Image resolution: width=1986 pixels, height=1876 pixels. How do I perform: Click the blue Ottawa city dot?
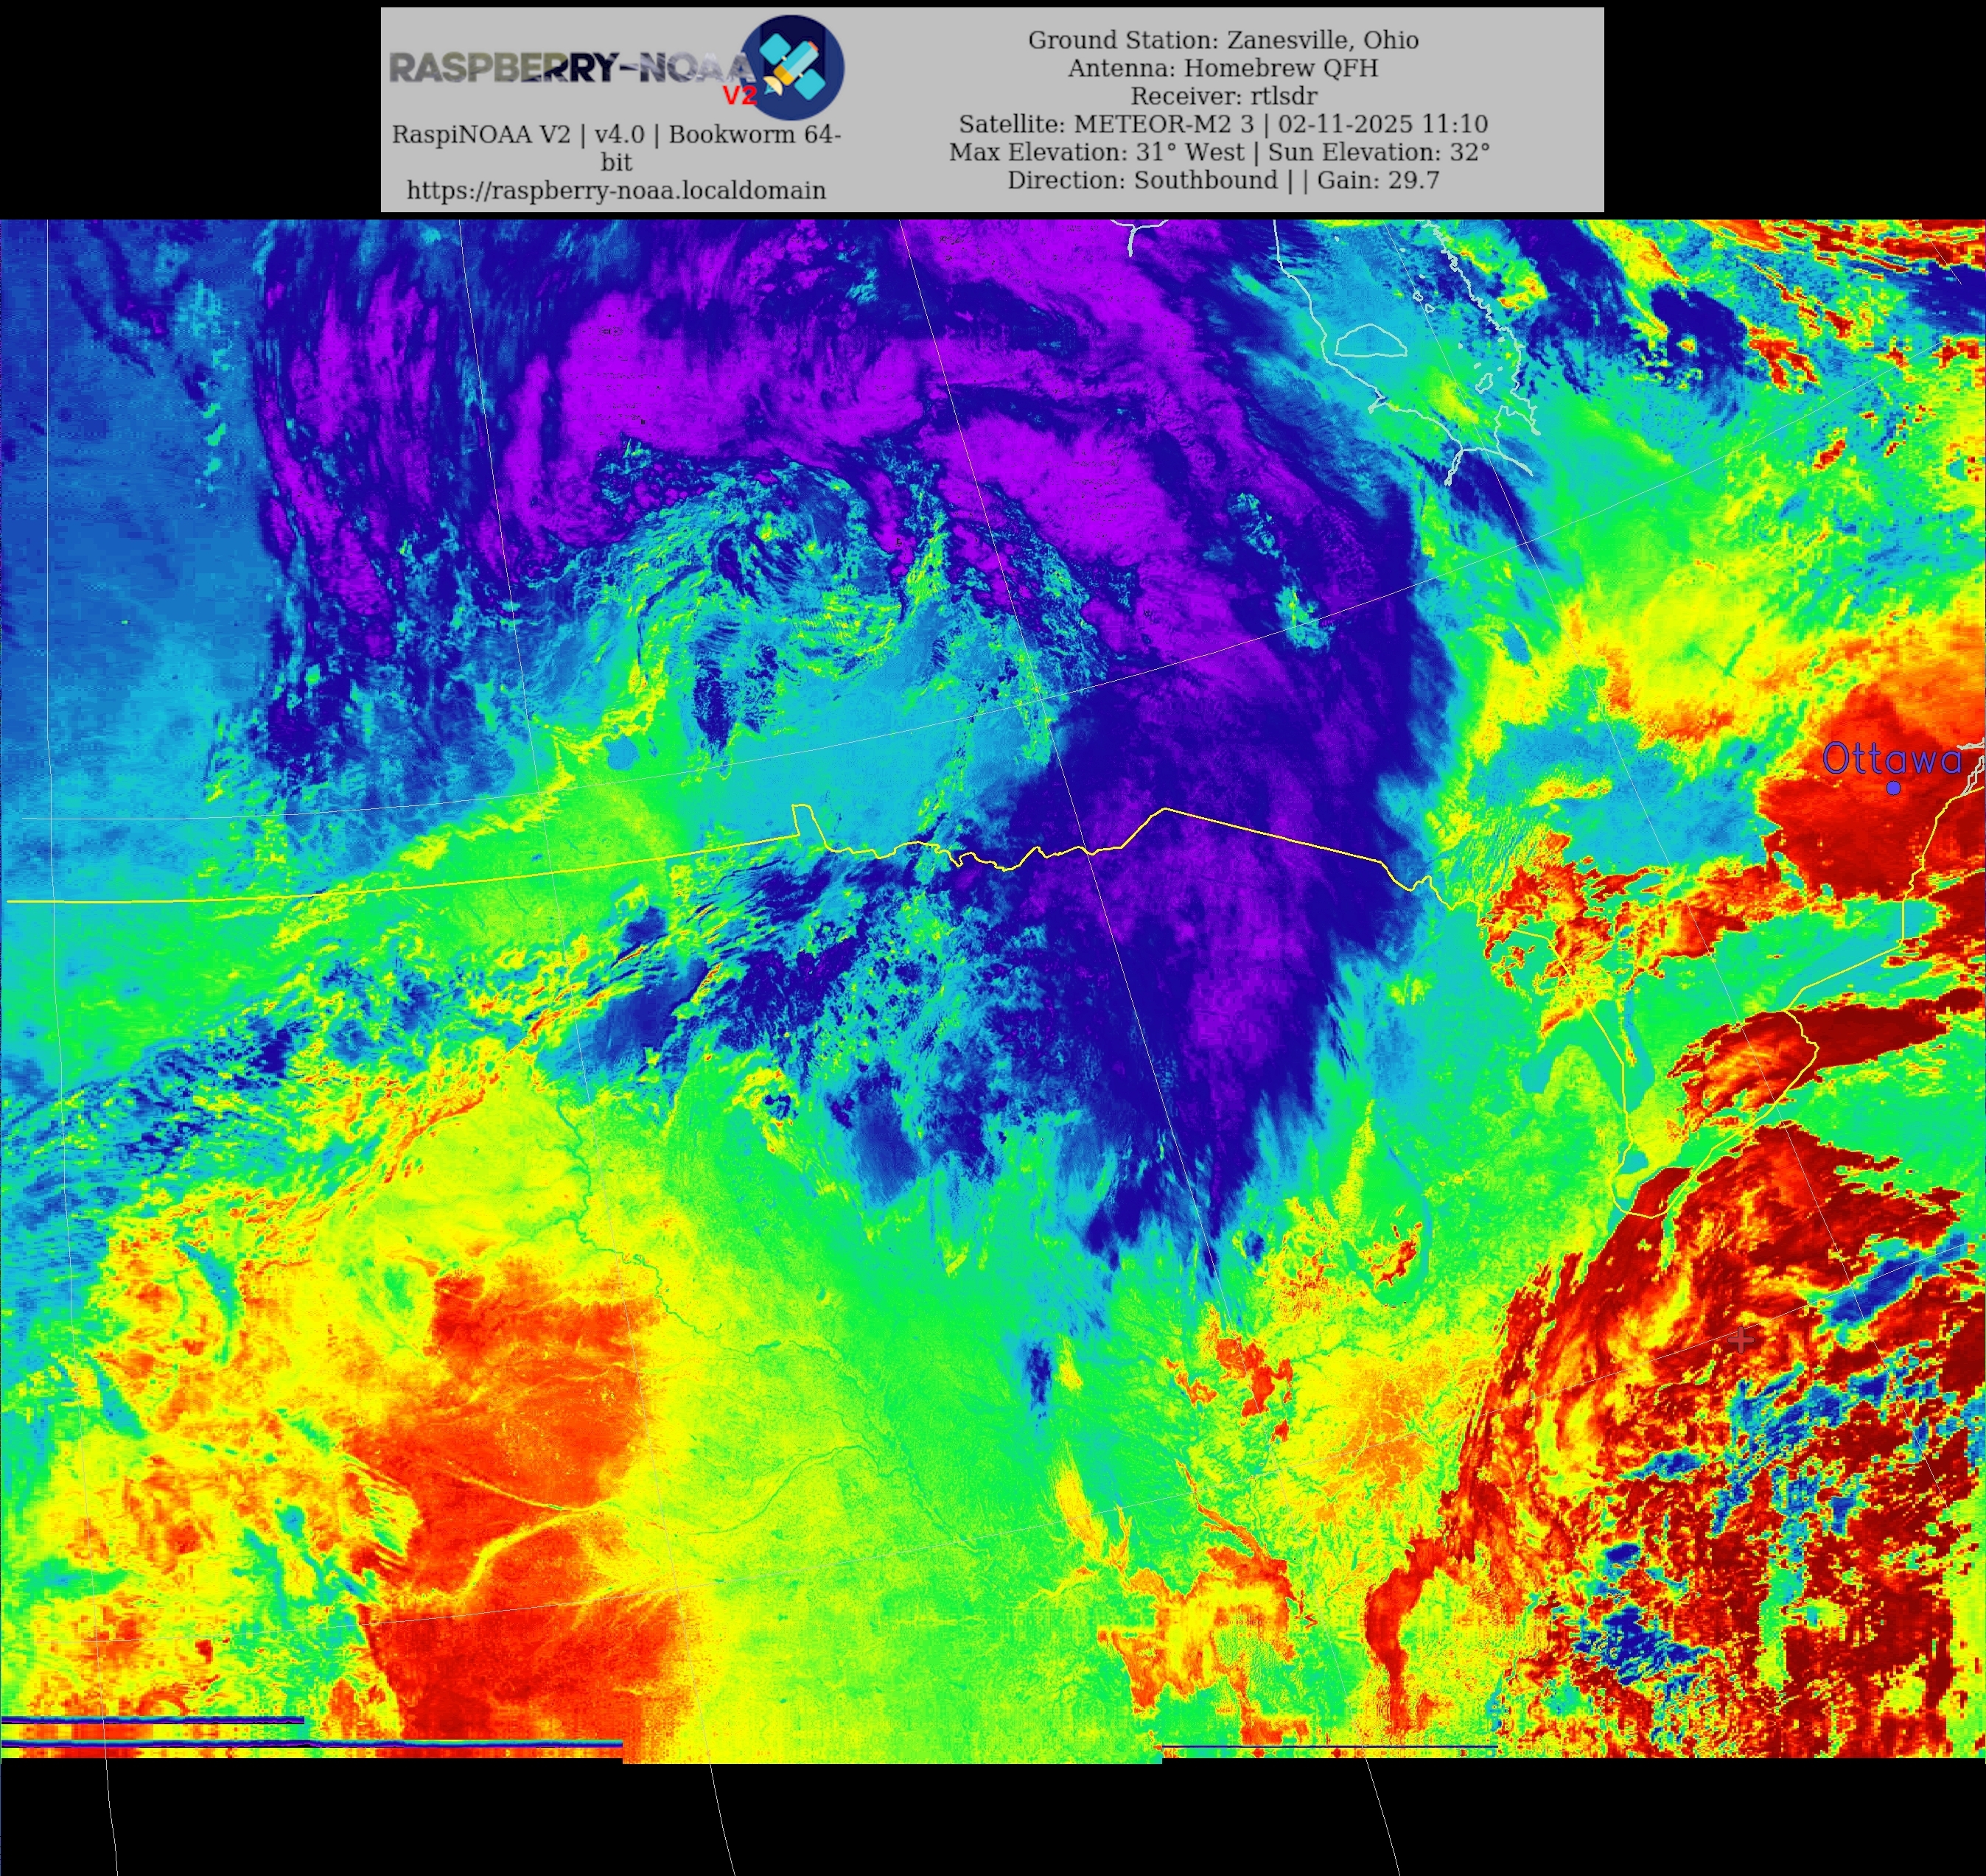pos(1894,789)
